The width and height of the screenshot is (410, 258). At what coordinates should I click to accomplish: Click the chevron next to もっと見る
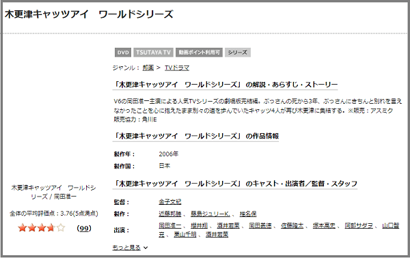pyautogui.click(x=146, y=248)
